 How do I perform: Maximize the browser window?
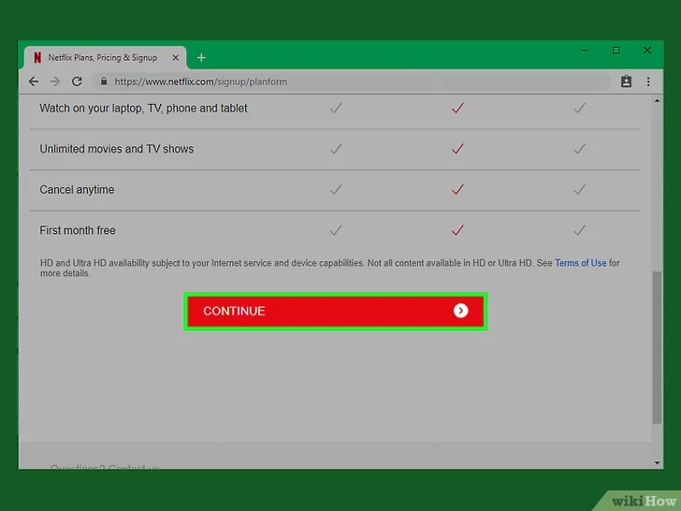(x=616, y=51)
